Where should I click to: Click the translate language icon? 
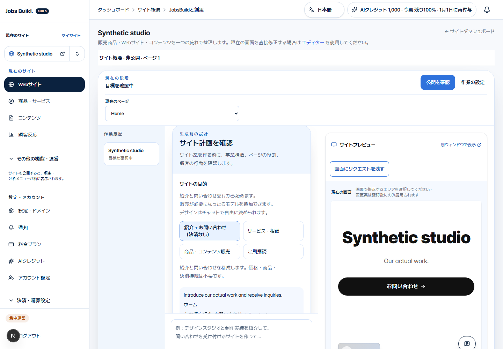pyautogui.click(x=312, y=10)
